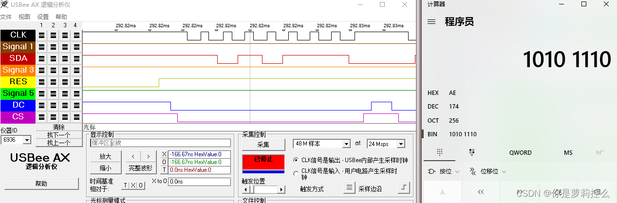Set time reference relative to O

coord(140,185)
